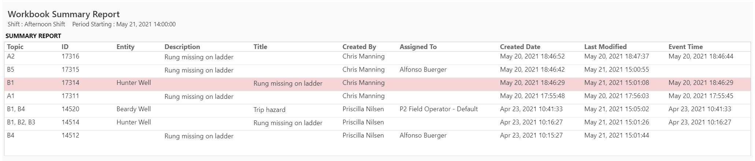Click ID 17316 in the table
This screenshot has width=755, height=161.
[x=70, y=57]
